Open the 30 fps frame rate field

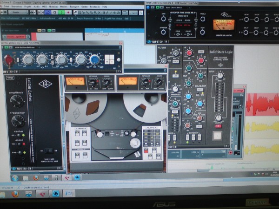point(98,18)
